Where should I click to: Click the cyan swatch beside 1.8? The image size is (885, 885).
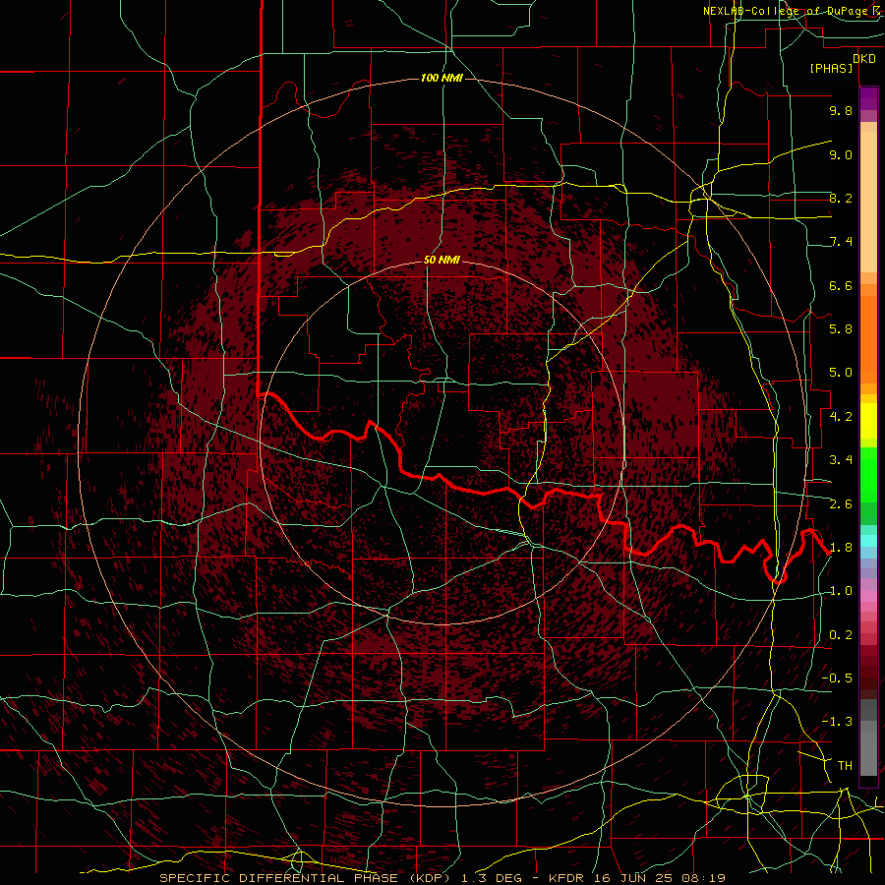868,542
